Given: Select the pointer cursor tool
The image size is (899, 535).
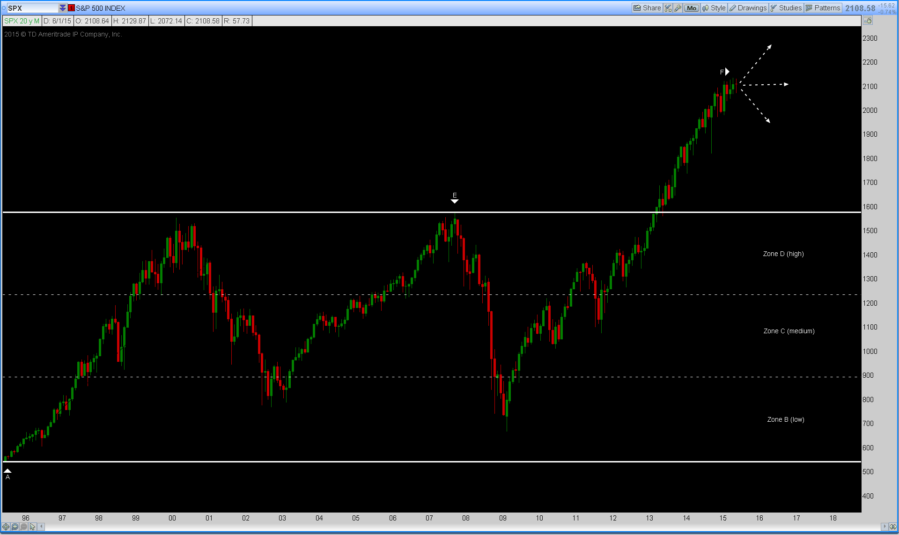Looking at the screenshot, I should 32,527.
